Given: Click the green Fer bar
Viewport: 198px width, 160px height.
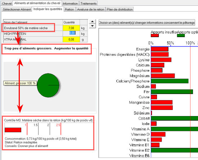Looking at the screenshot, I should coord(172,92).
